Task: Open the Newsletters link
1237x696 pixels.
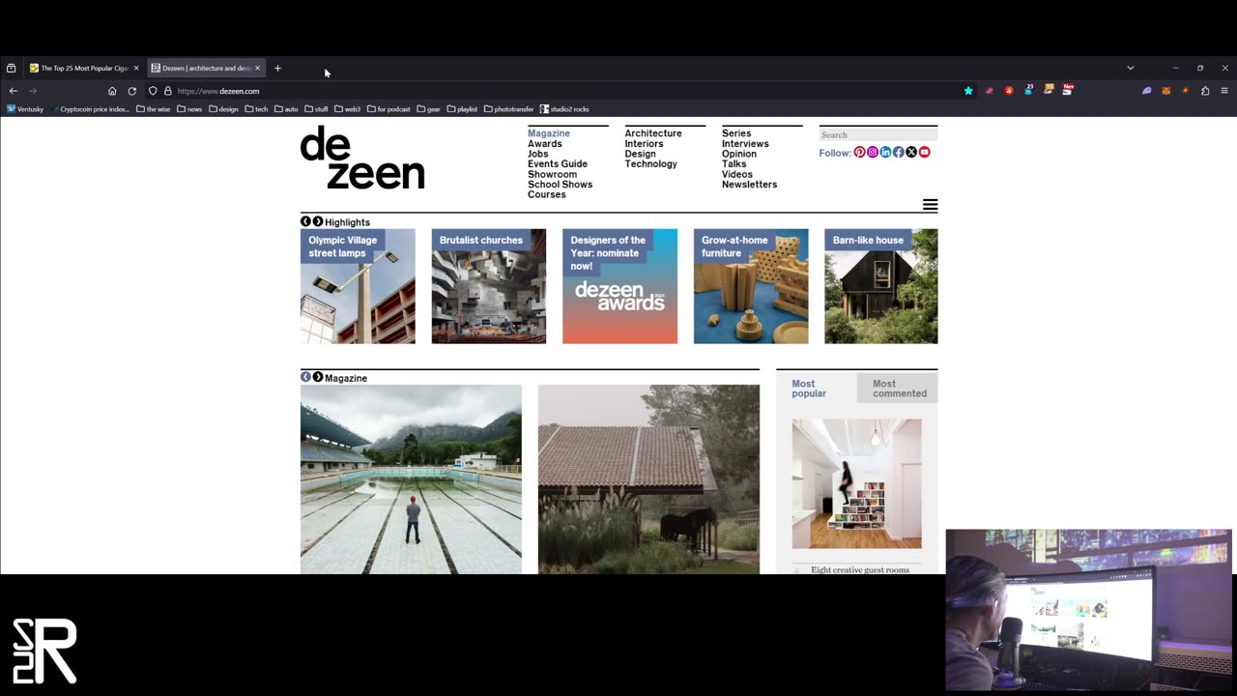Action: point(749,185)
